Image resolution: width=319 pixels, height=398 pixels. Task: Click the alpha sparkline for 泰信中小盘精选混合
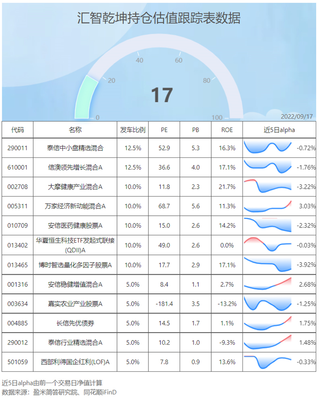click(268, 147)
